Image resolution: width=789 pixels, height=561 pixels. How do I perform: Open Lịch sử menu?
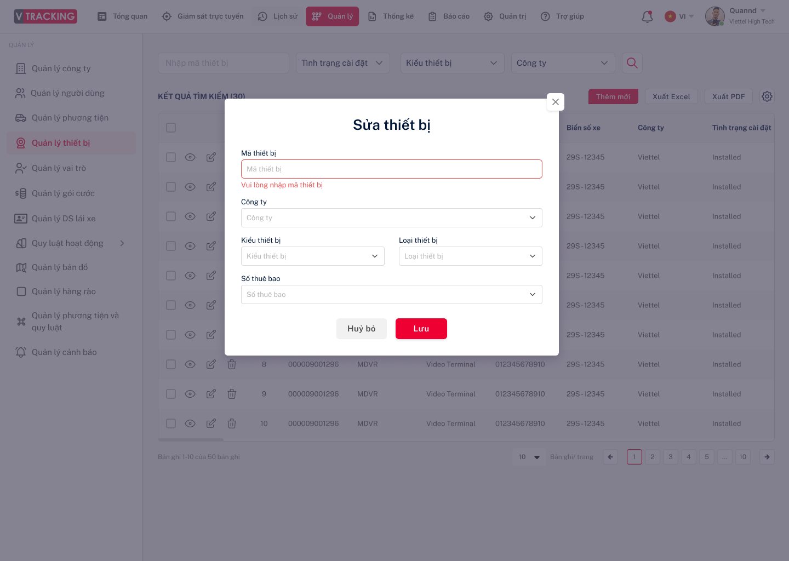click(278, 16)
